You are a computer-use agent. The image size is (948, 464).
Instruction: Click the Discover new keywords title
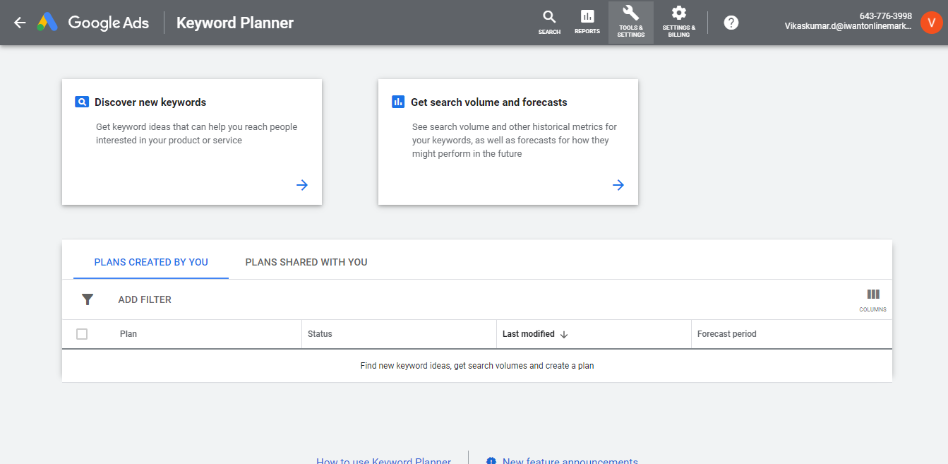(x=150, y=102)
